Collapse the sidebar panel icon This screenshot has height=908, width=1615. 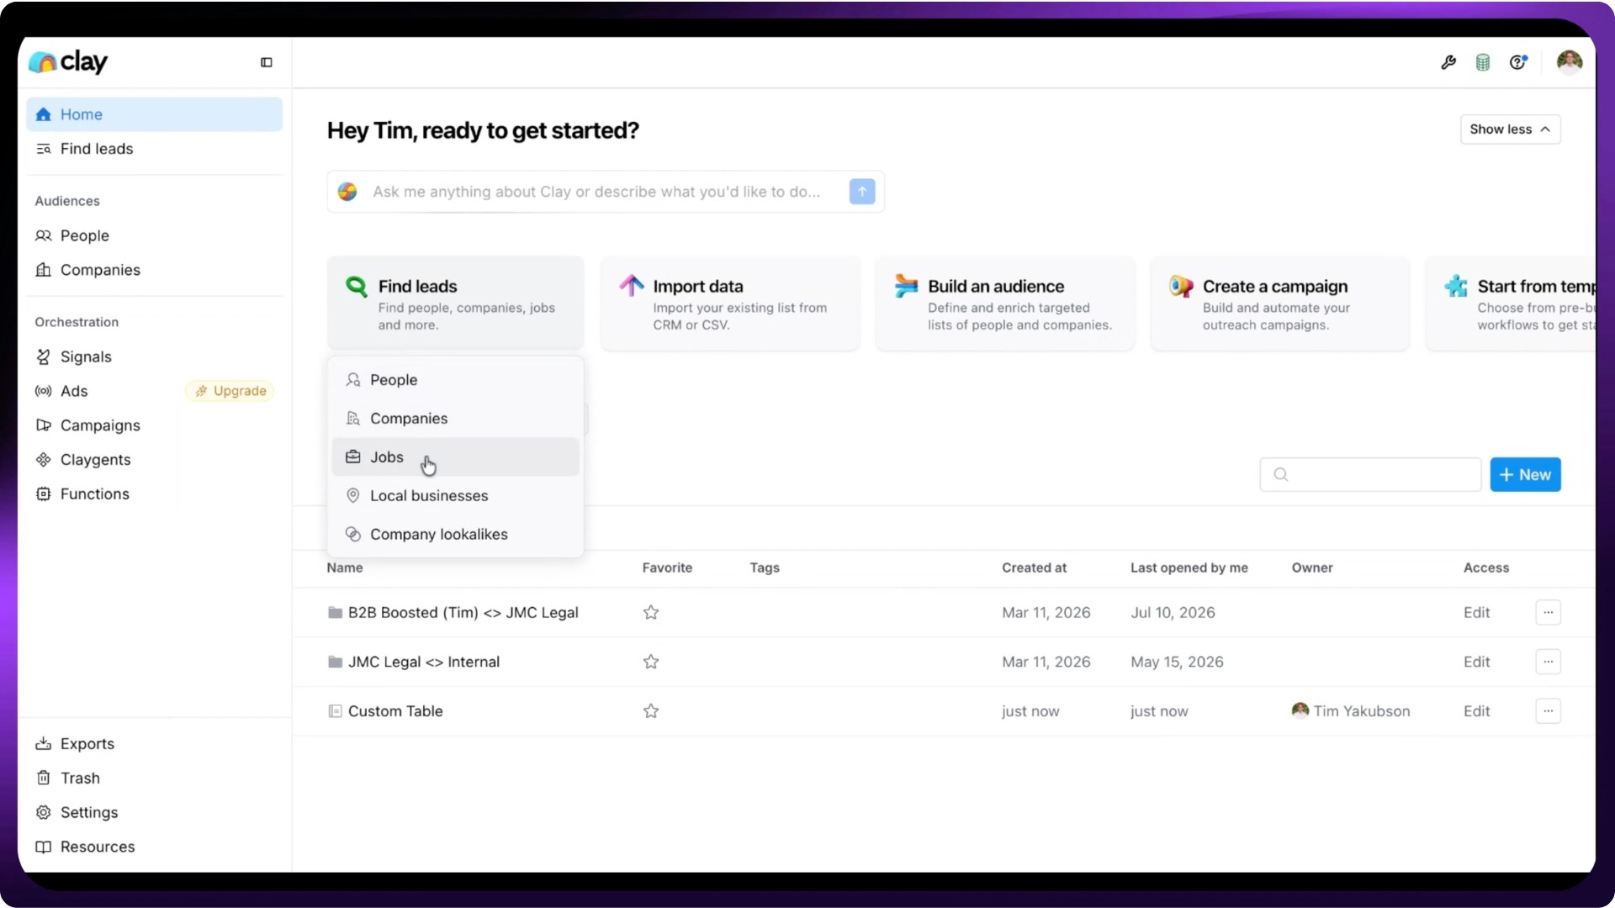pyautogui.click(x=267, y=62)
